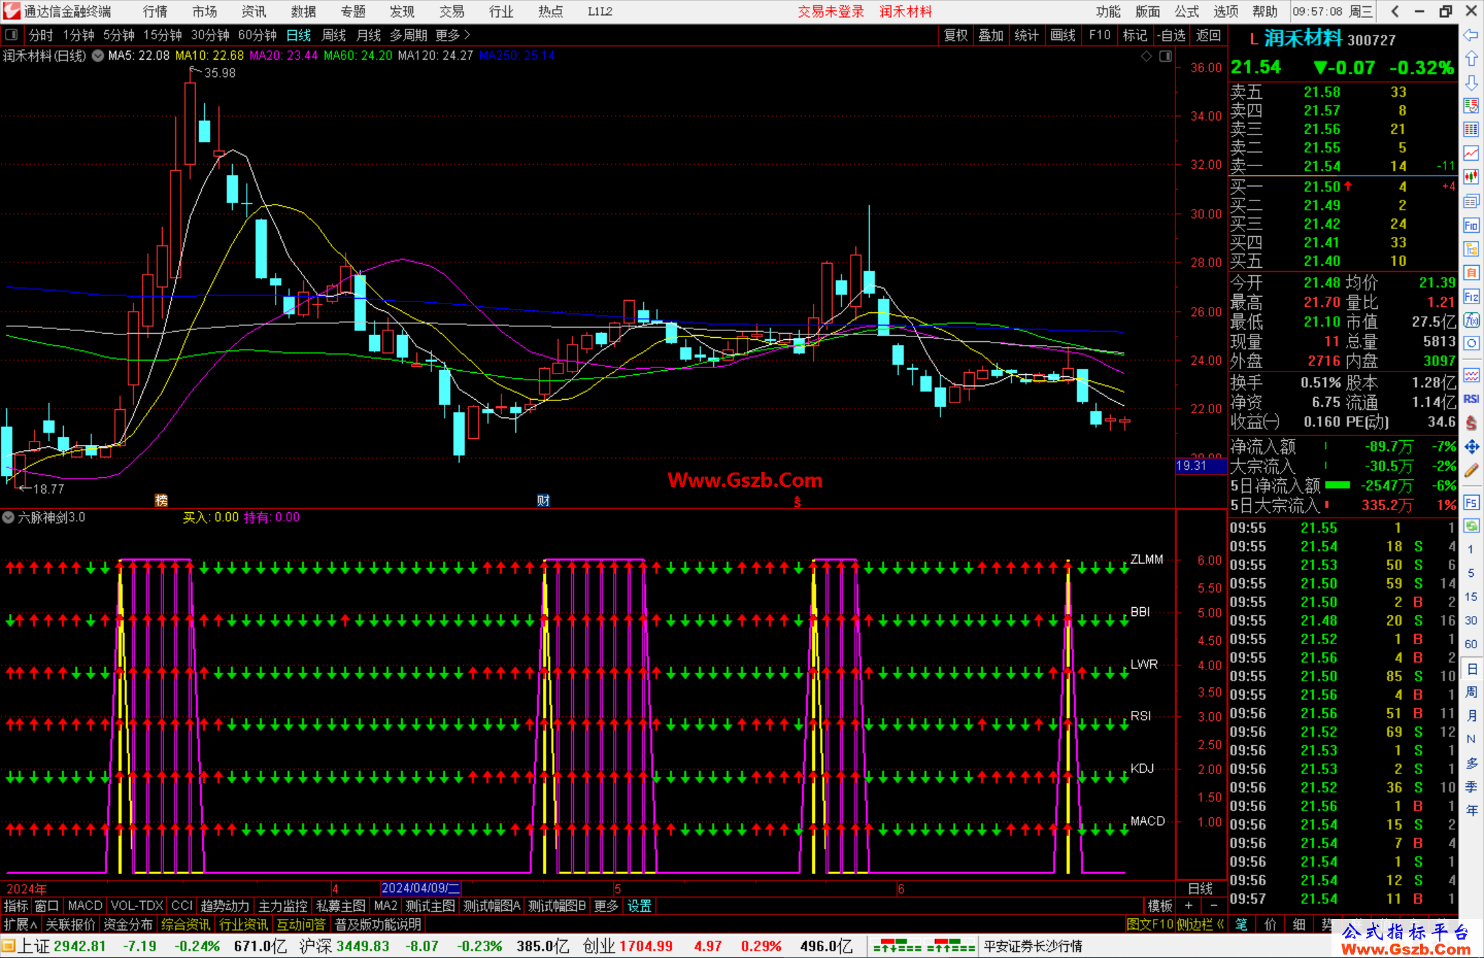Toggle the round icon beside 六脉神剑3.0
Image resolution: width=1484 pixels, height=958 pixels.
click(8, 517)
